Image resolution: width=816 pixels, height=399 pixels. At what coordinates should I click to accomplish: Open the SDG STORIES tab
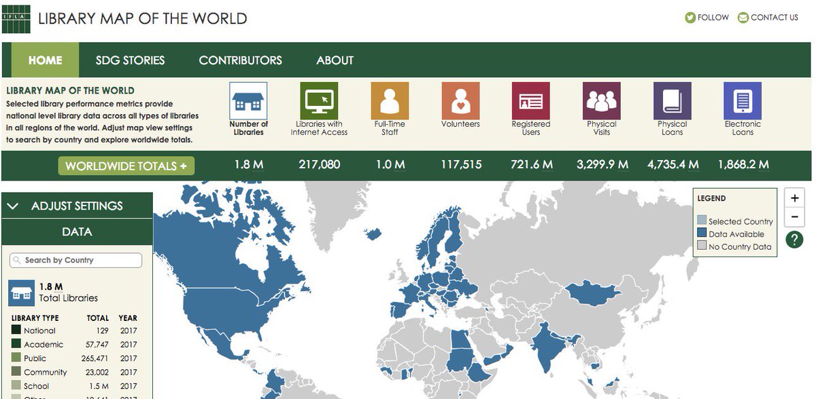tap(130, 60)
